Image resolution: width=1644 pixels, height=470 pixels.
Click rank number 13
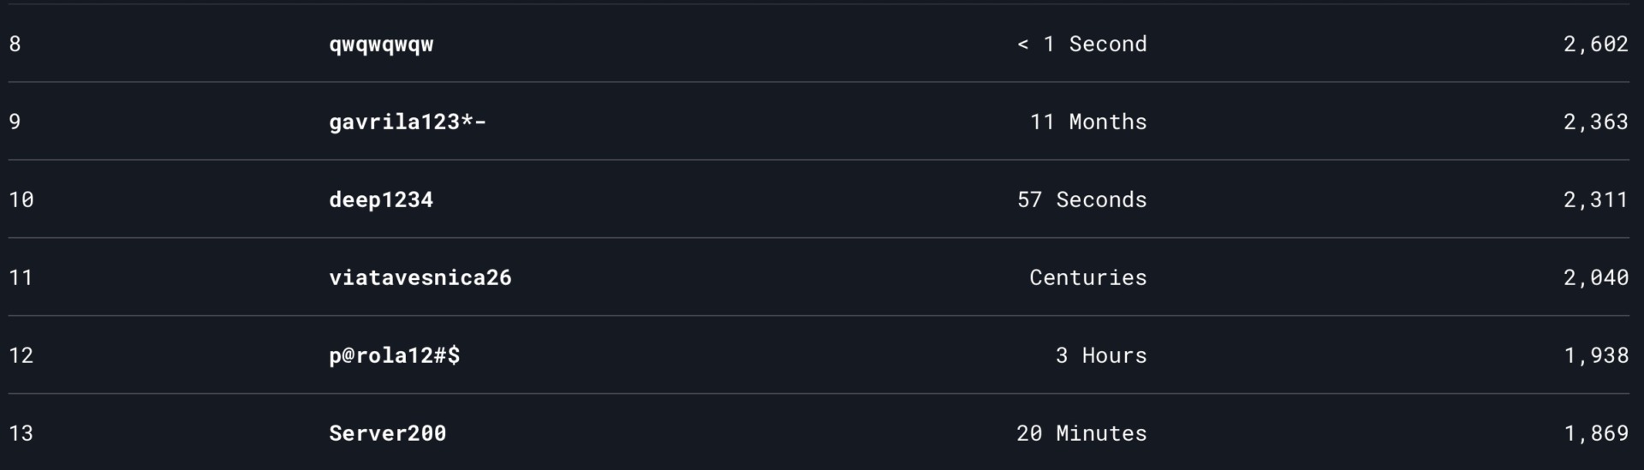(x=21, y=433)
